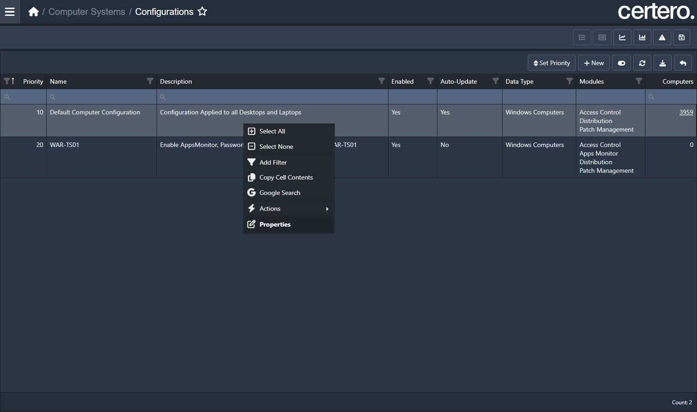Favorite this page with the star

tap(202, 12)
